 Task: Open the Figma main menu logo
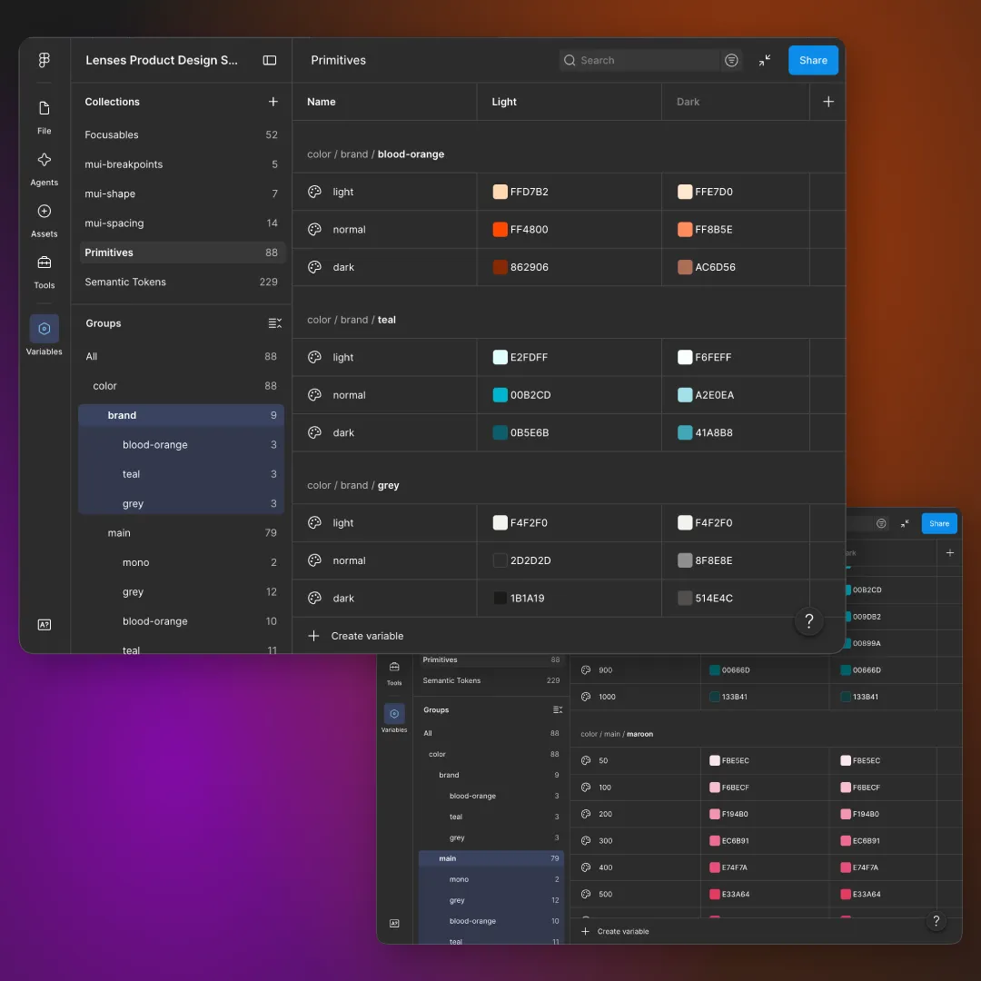44,60
